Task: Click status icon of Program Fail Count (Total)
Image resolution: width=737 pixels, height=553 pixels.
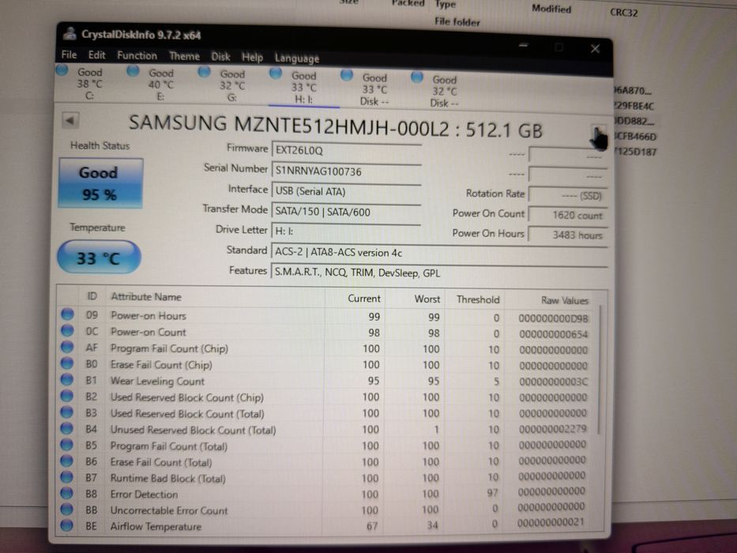Action: tap(67, 444)
